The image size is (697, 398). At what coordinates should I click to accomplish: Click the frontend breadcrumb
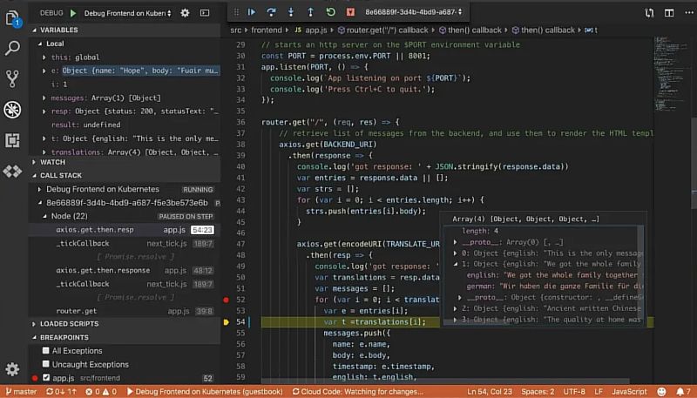(x=267, y=30)
